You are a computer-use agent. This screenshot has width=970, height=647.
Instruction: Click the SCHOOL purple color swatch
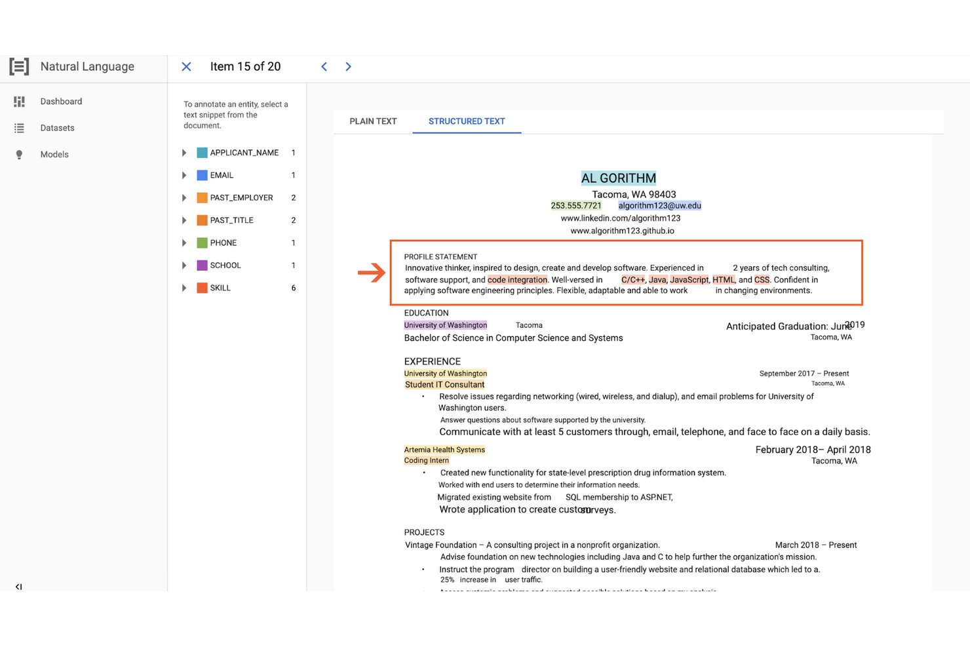point(203,265)
